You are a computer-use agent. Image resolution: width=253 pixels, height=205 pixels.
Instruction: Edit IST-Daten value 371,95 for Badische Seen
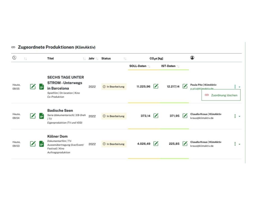point(185,116)
